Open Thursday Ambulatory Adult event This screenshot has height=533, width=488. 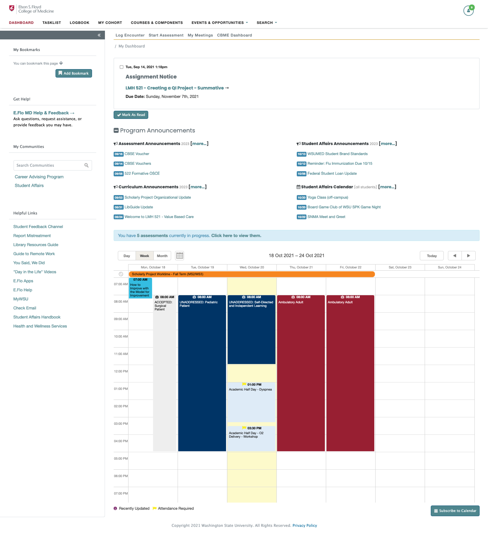point(301,373)
